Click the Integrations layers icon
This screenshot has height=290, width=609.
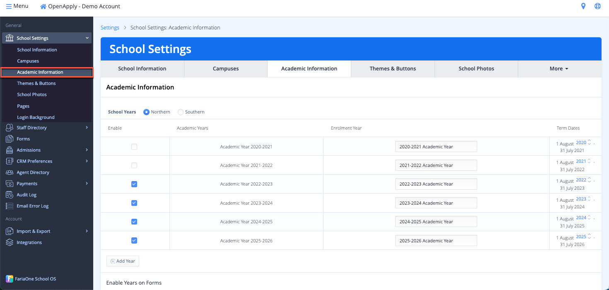pyautogui.click(x=10, y=242)
